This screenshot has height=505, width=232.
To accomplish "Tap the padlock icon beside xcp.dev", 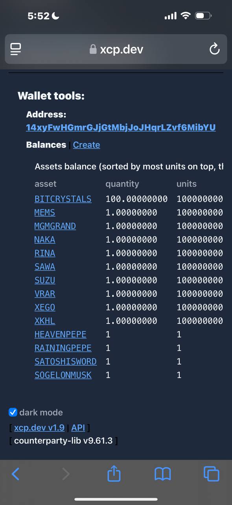I will click(x=93, y=49).
